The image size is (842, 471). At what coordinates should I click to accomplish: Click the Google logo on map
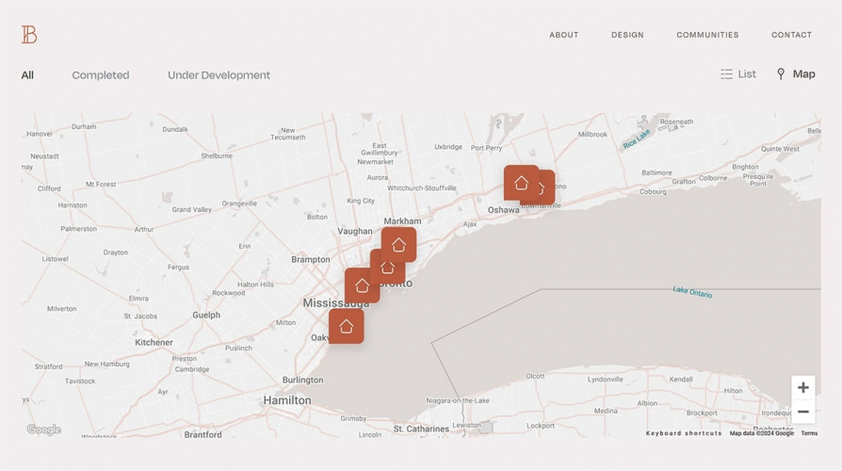click(x=44, y=430)
